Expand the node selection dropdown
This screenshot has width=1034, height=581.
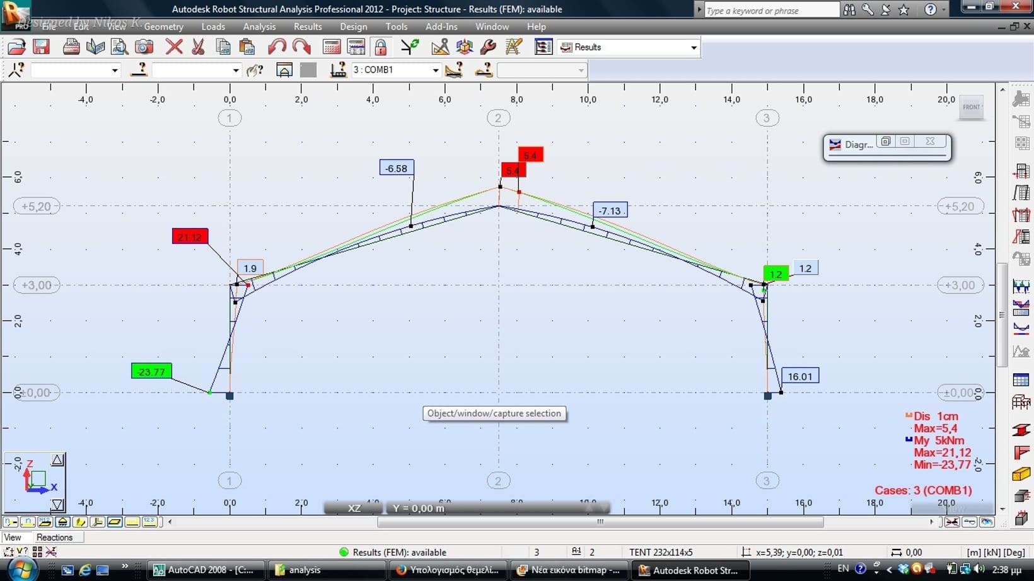click(114, 71)
